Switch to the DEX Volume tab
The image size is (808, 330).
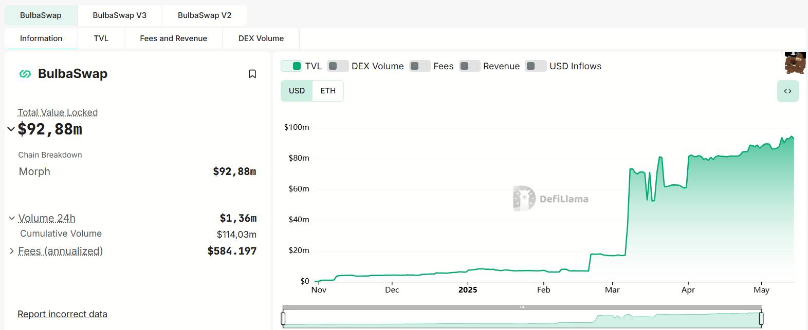pyautogui.click(x=261, y=38)
